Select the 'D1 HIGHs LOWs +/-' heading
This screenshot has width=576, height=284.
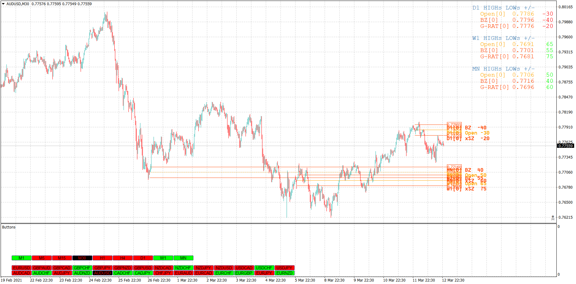tap(503, 8)
